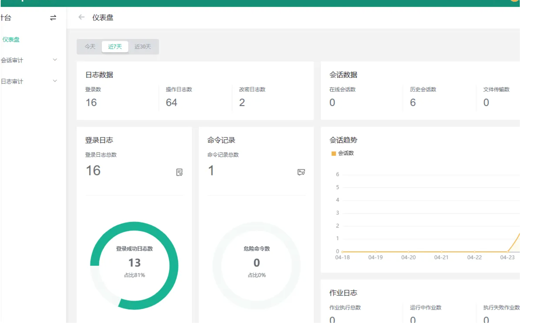Click the 会话趋势 card title
The width and height of the screenshot is (533, 327).
(x=343, y=140)
